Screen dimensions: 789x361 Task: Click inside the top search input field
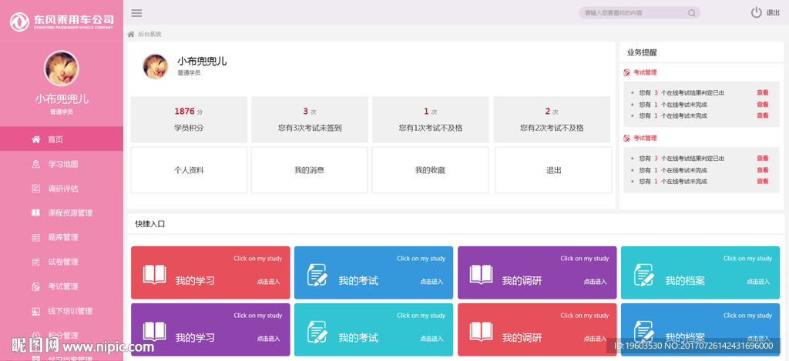pos(632,12)
